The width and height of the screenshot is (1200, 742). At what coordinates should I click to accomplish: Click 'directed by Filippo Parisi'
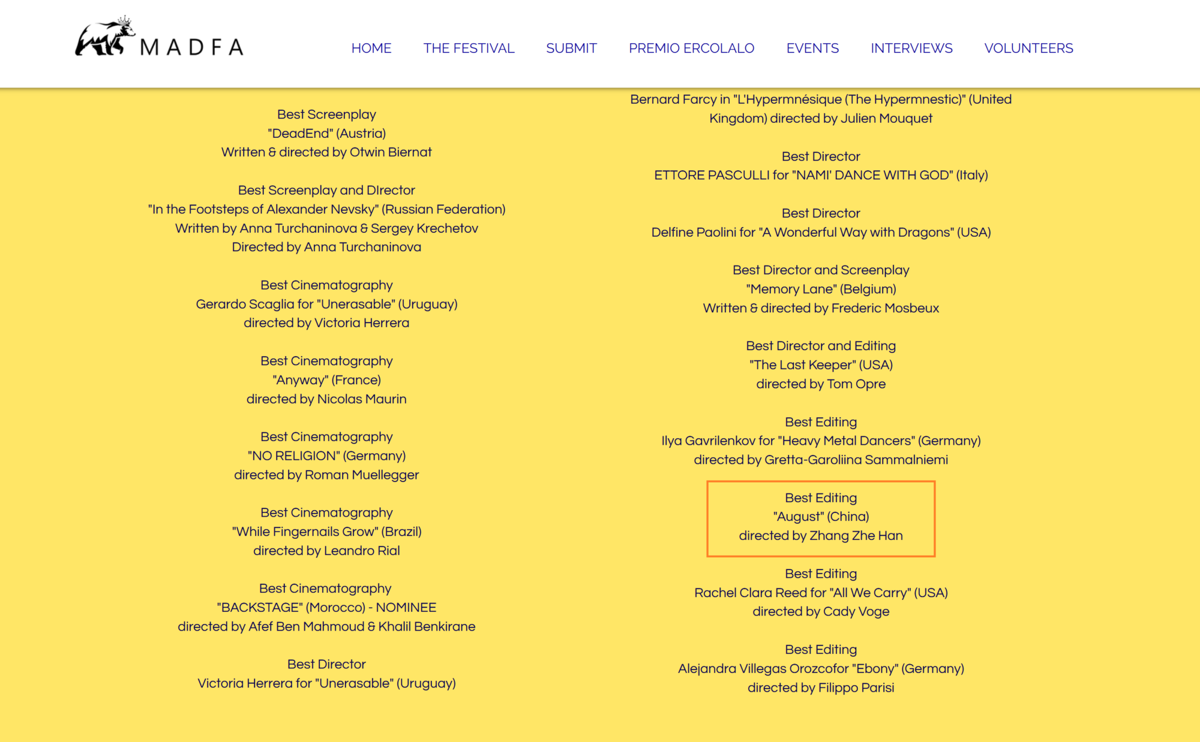821,687
